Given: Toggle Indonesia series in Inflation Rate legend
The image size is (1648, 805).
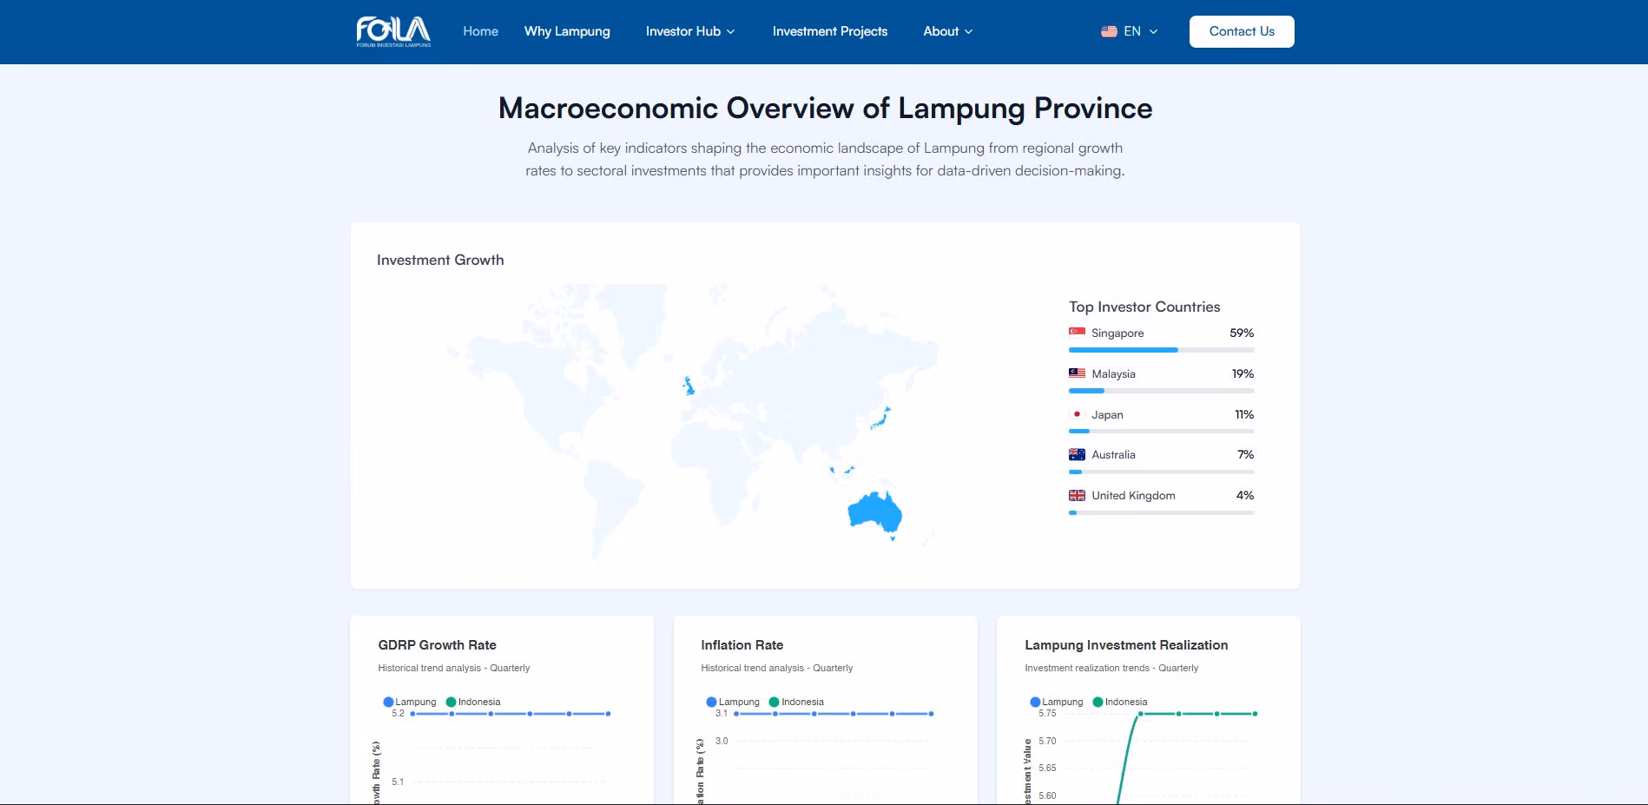Looking at the screenshot, I should 796,702.
